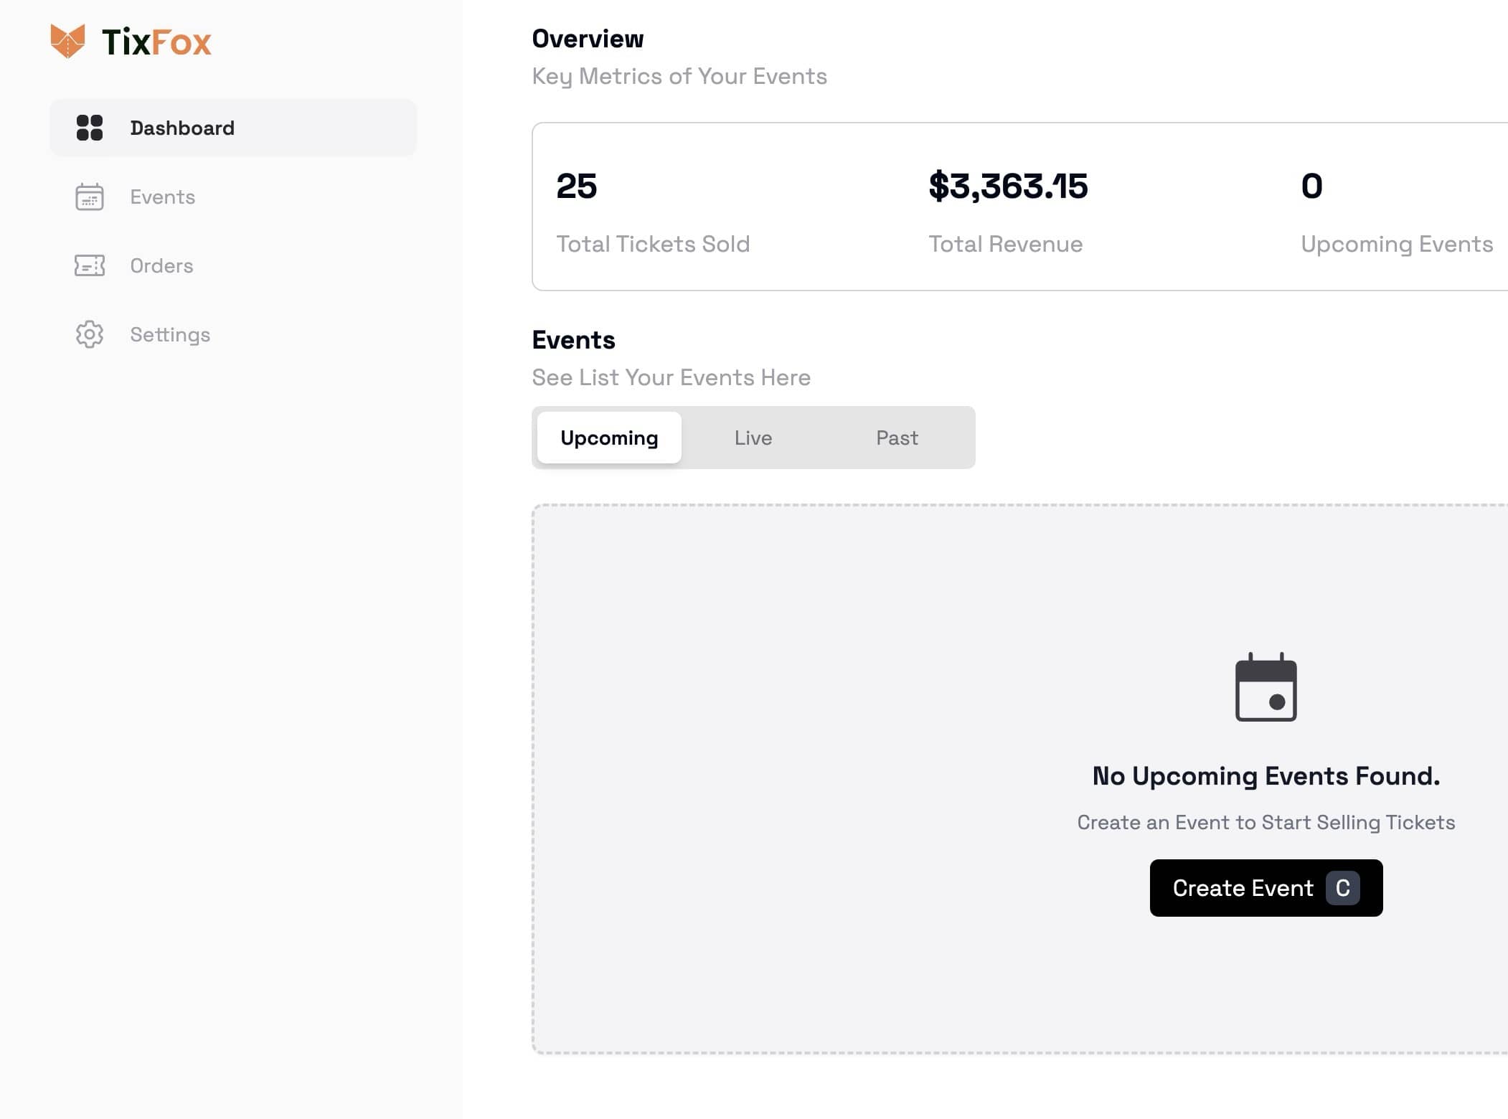
Task: Select the Upcoming tab
Action: [608, 437]
